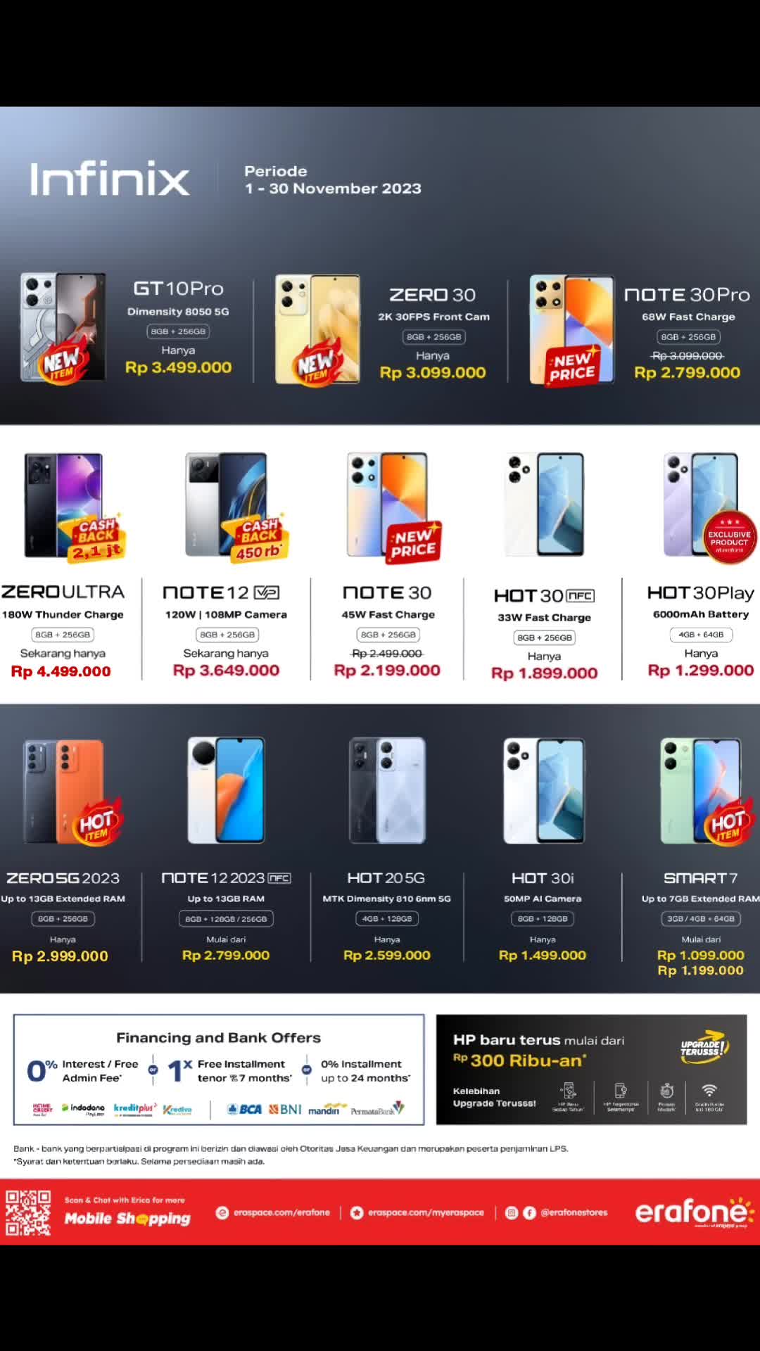The height and width of the screenshot is (1351, 760).
Task: Tap the HOT 30i phone image
Action: pyautogui.click(x=544, y=790)
